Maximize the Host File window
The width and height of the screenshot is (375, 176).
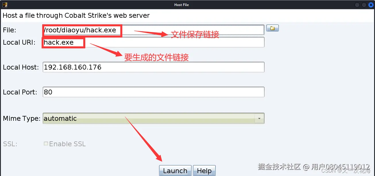[x=364, y=5]
